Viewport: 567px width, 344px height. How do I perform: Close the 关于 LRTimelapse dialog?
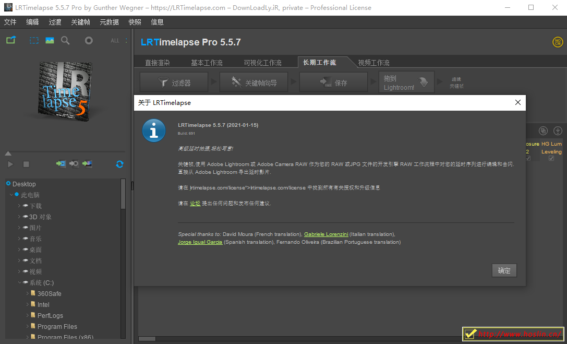pos(518,102)
